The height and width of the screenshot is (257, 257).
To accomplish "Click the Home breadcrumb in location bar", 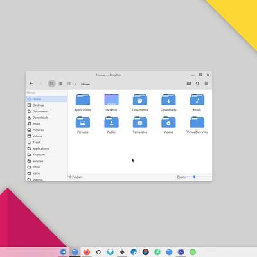I will (x=85, y=84).
